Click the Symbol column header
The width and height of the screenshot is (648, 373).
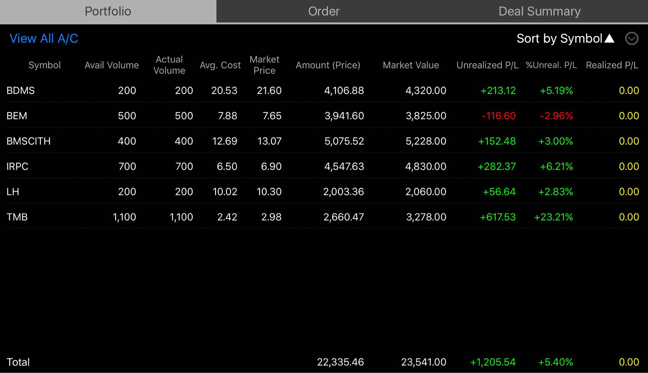coord(44,65)
